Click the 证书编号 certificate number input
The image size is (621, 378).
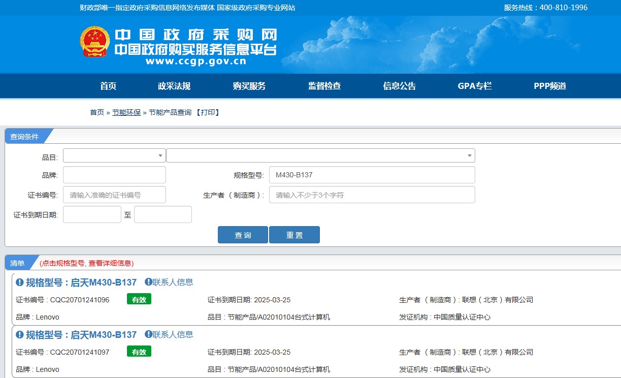114,195
